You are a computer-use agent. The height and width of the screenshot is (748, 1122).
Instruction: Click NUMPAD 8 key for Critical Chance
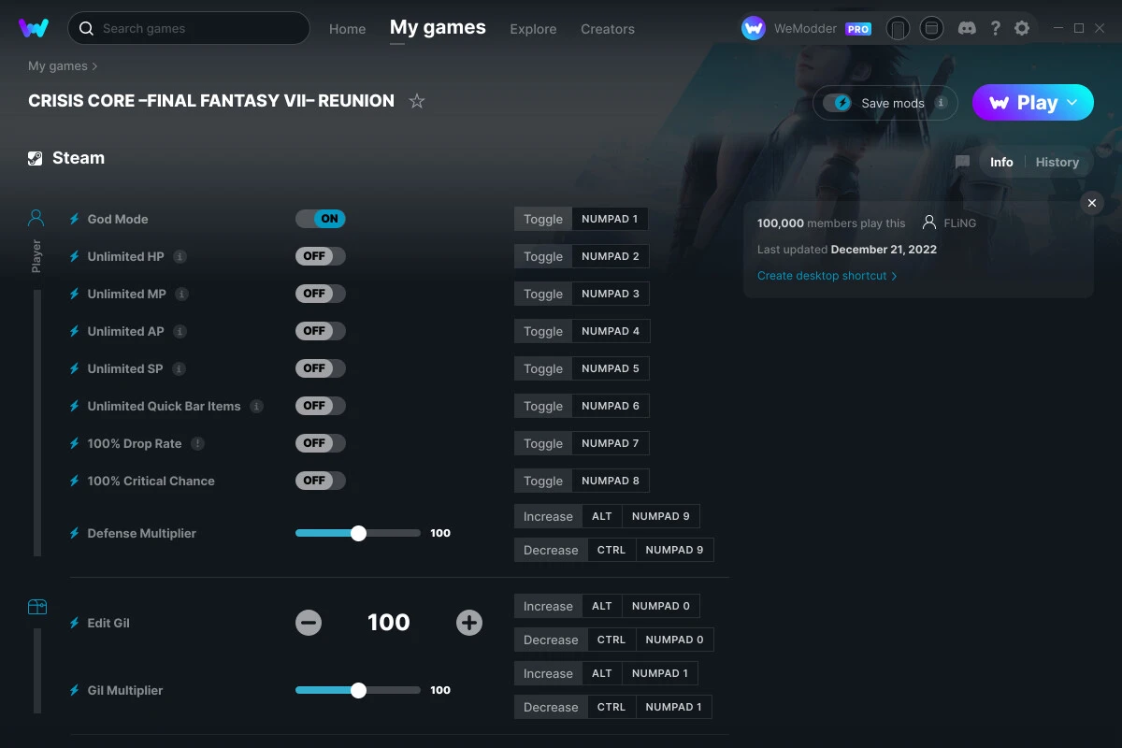point(611,481)
